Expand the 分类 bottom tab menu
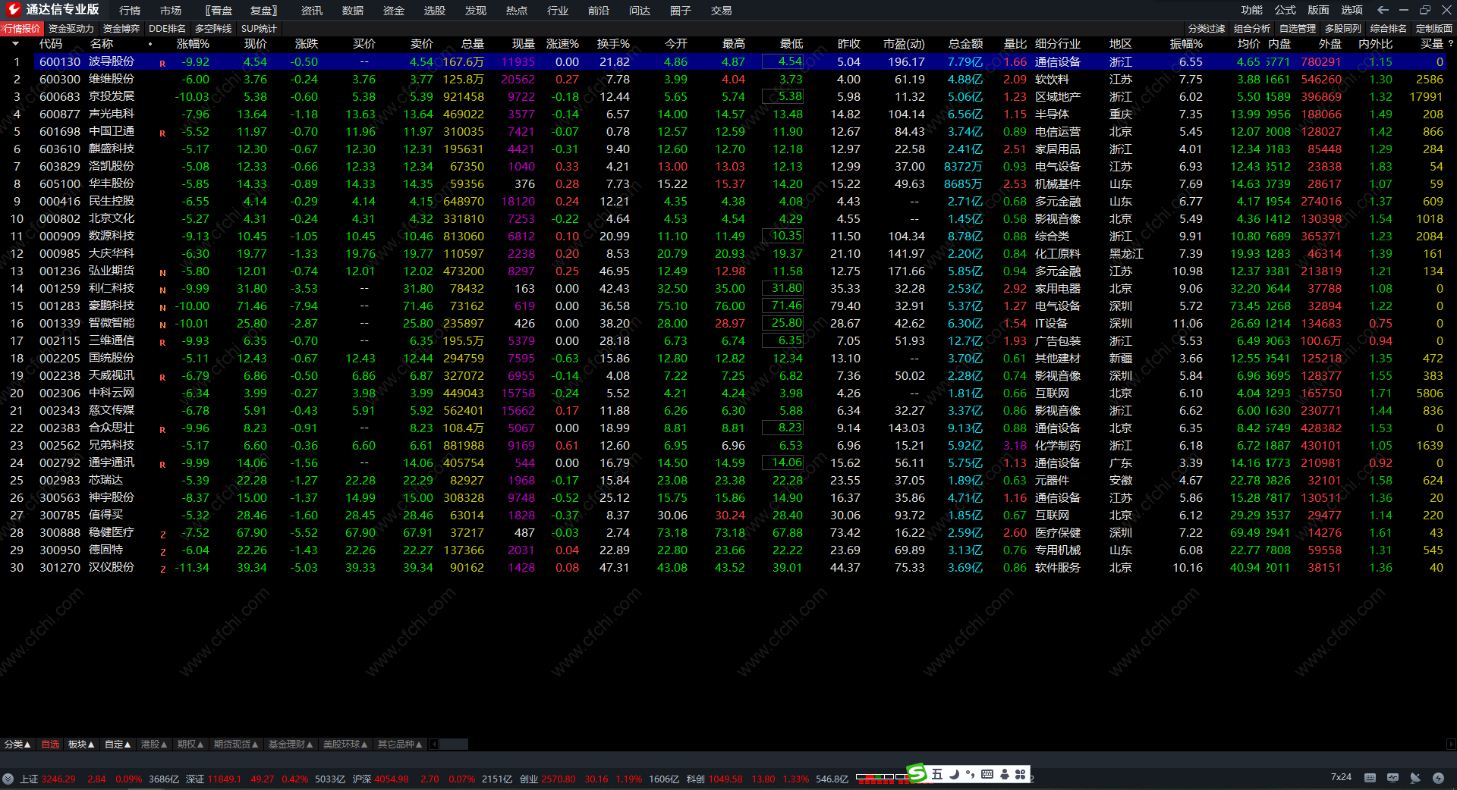The height and width of the screenshot is (790, 1457). tap(17, 745)
